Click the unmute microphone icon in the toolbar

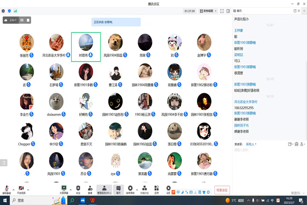tap(7, 188)
